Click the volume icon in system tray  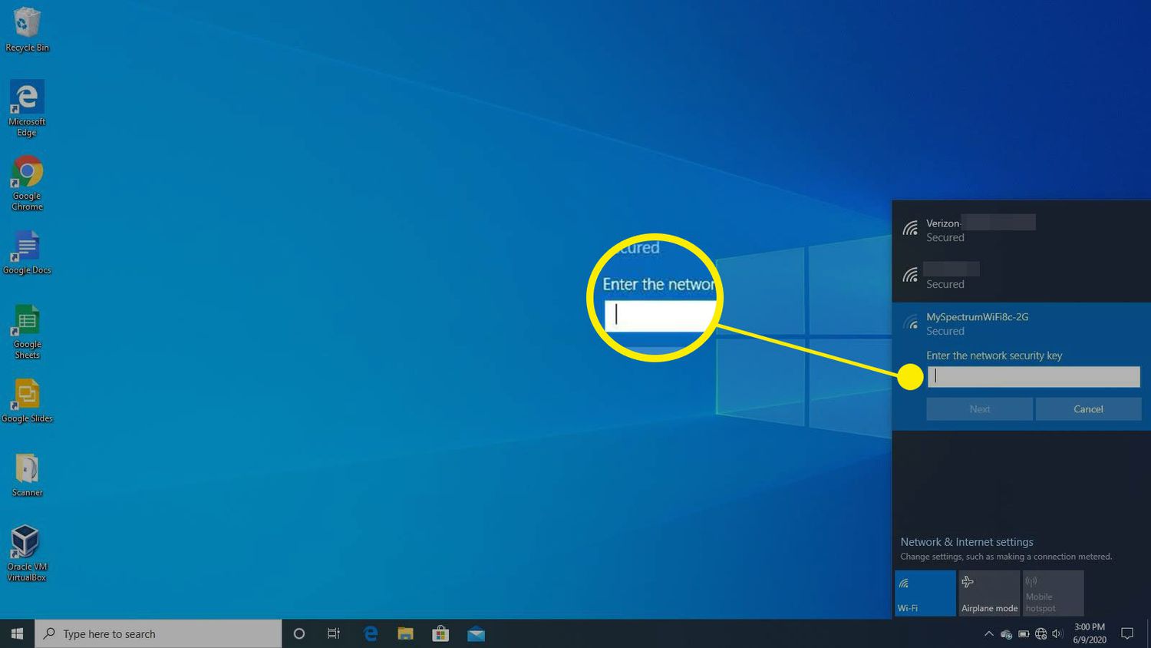click(1058, 634)
